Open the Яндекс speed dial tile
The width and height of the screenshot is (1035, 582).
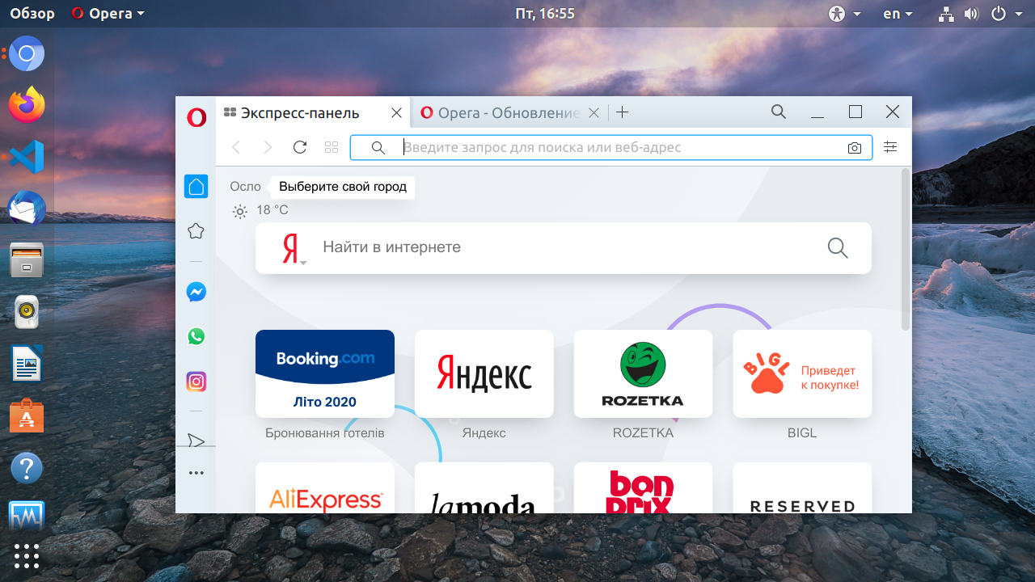[x=484, y=373]
